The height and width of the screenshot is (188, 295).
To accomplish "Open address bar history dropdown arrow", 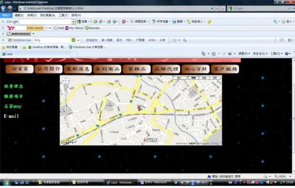I will coord(212,9).
